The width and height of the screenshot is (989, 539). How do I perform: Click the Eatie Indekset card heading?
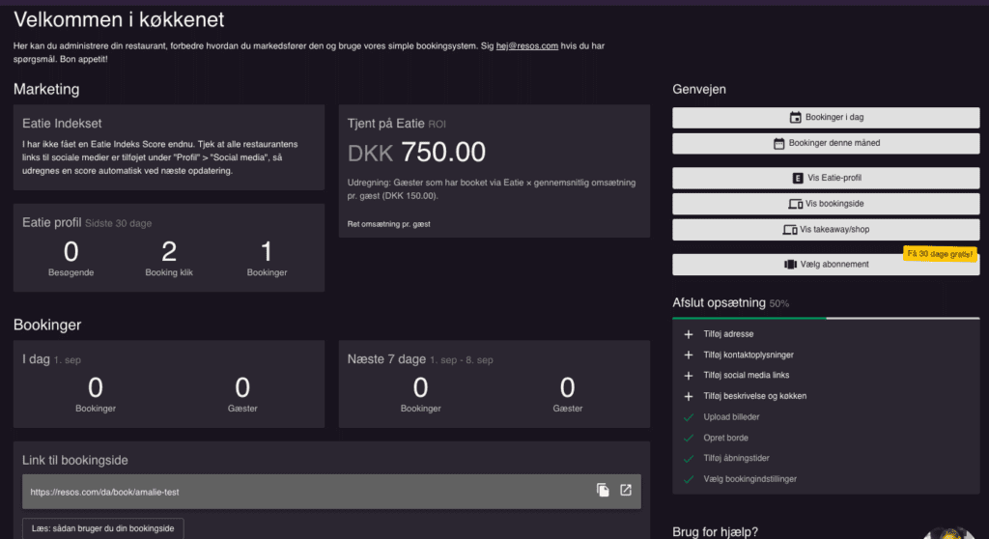62,124
